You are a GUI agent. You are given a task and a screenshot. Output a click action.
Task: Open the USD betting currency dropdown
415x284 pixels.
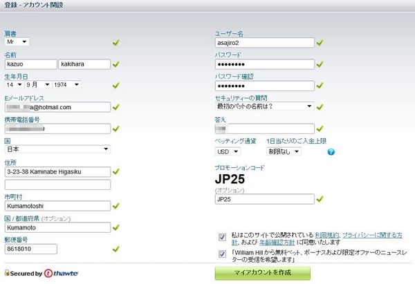coord(228,152)
